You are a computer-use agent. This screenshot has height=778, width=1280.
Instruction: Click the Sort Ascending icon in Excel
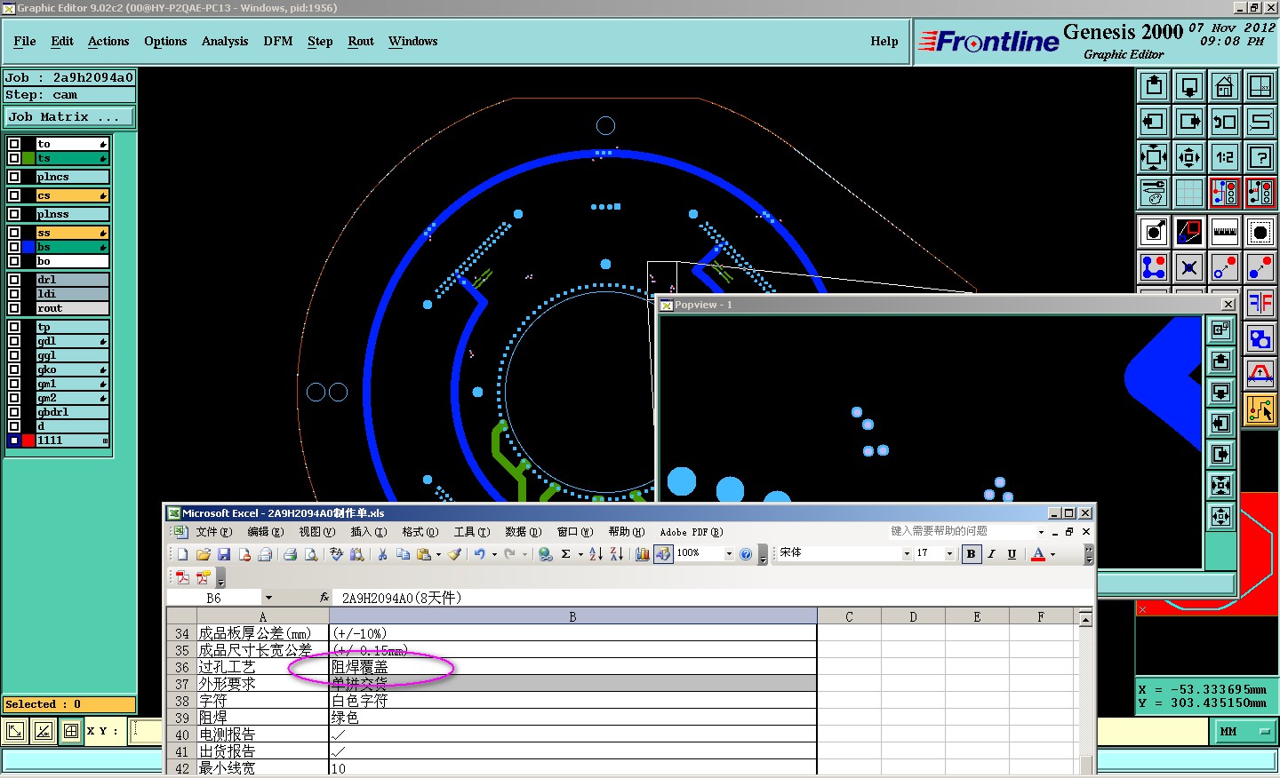point(596,554)
